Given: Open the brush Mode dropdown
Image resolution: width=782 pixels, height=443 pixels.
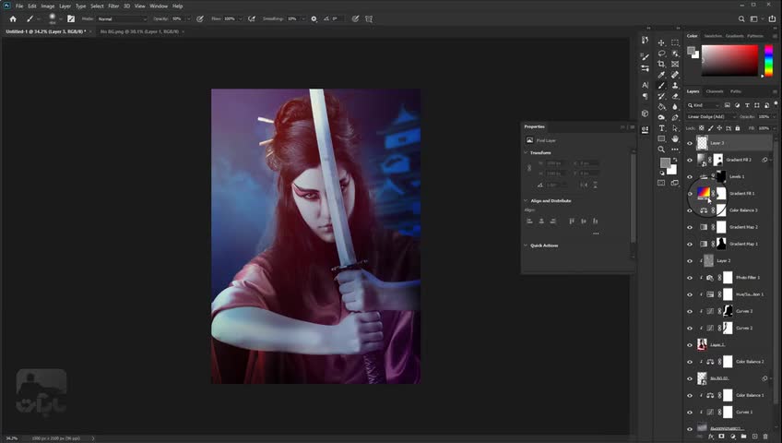Looking at the screenshot, I should coord(120,18).
